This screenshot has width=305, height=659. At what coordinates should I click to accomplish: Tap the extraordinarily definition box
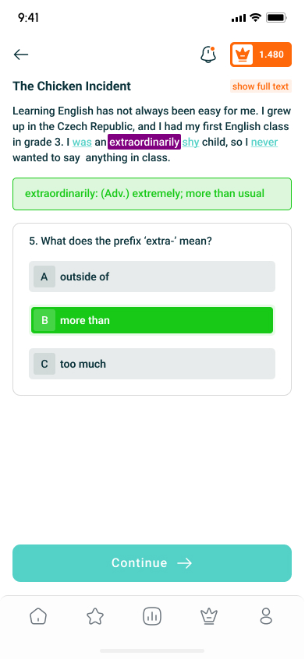coord(152,194)
